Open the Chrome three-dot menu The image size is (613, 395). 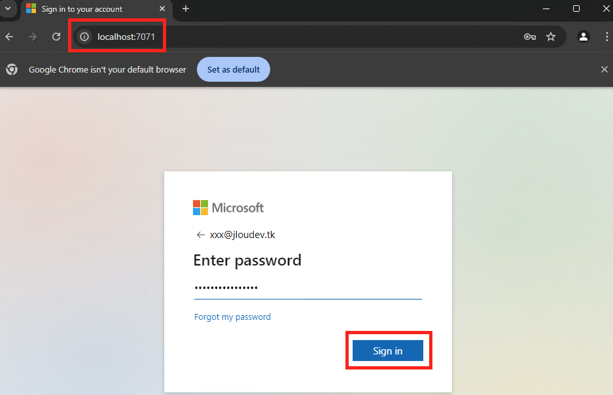pyautogui.click(x=606, y=37)
